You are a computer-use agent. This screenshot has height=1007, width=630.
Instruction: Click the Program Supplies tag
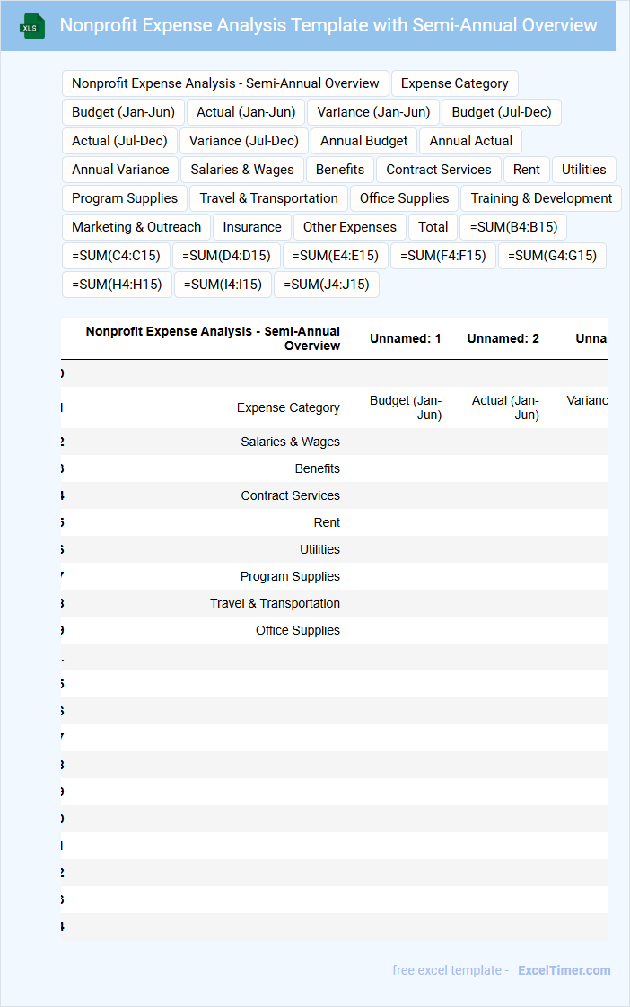point(125,198)
